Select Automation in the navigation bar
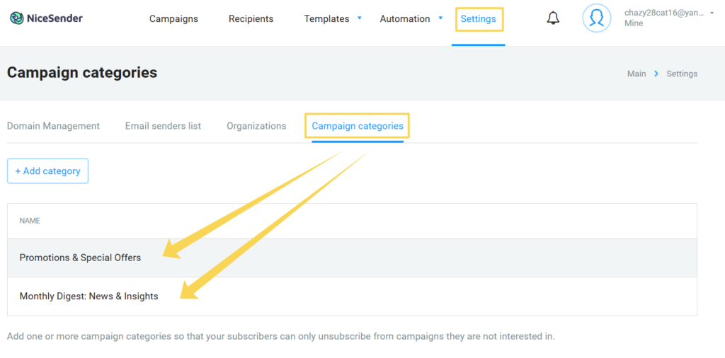The height and width of the screenshot is (358, 725). (x=405, y=19)
